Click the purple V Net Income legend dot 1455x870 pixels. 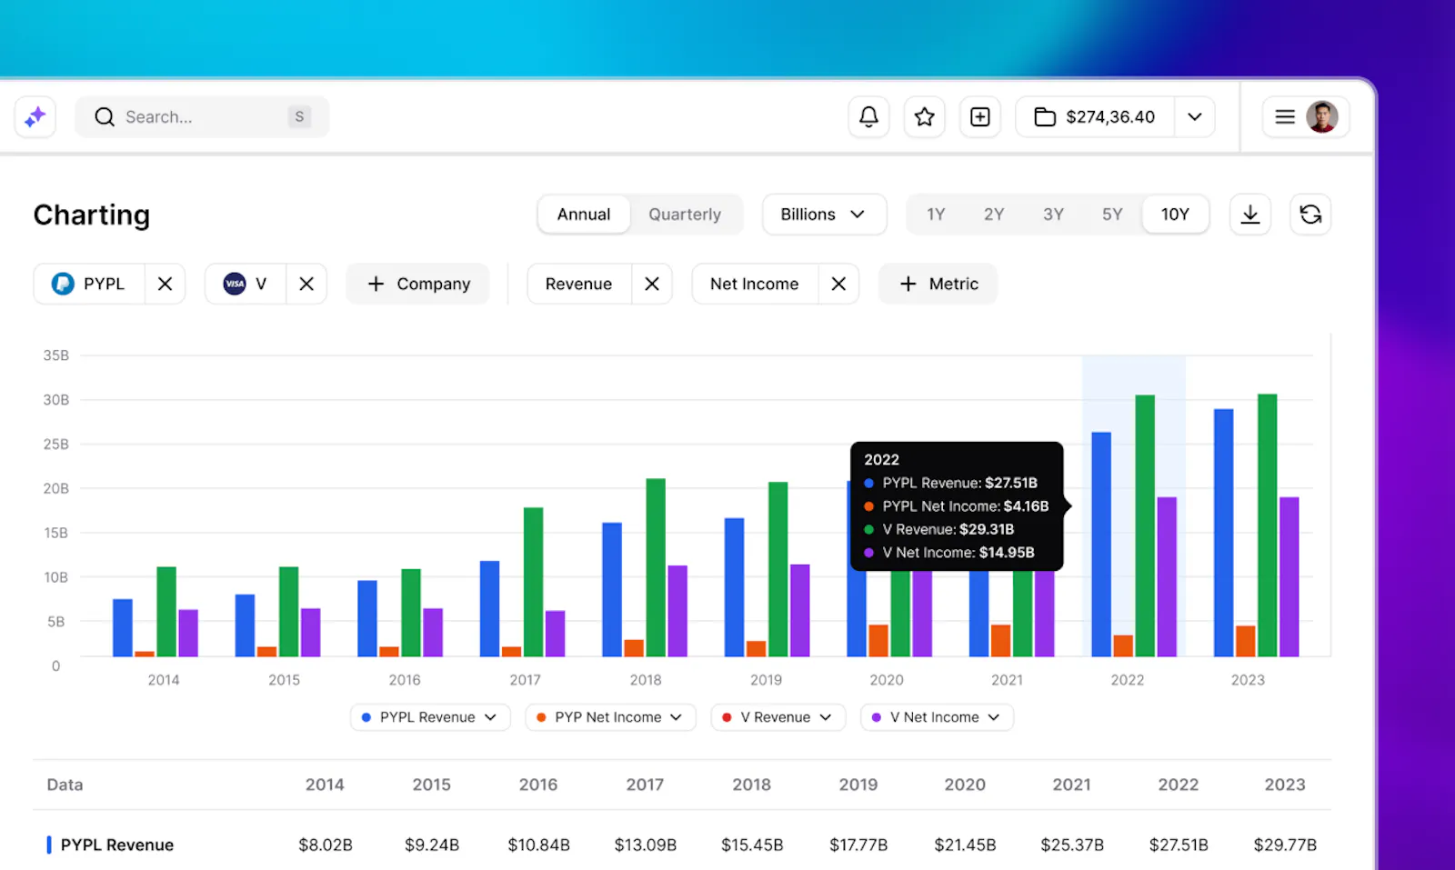877,717
